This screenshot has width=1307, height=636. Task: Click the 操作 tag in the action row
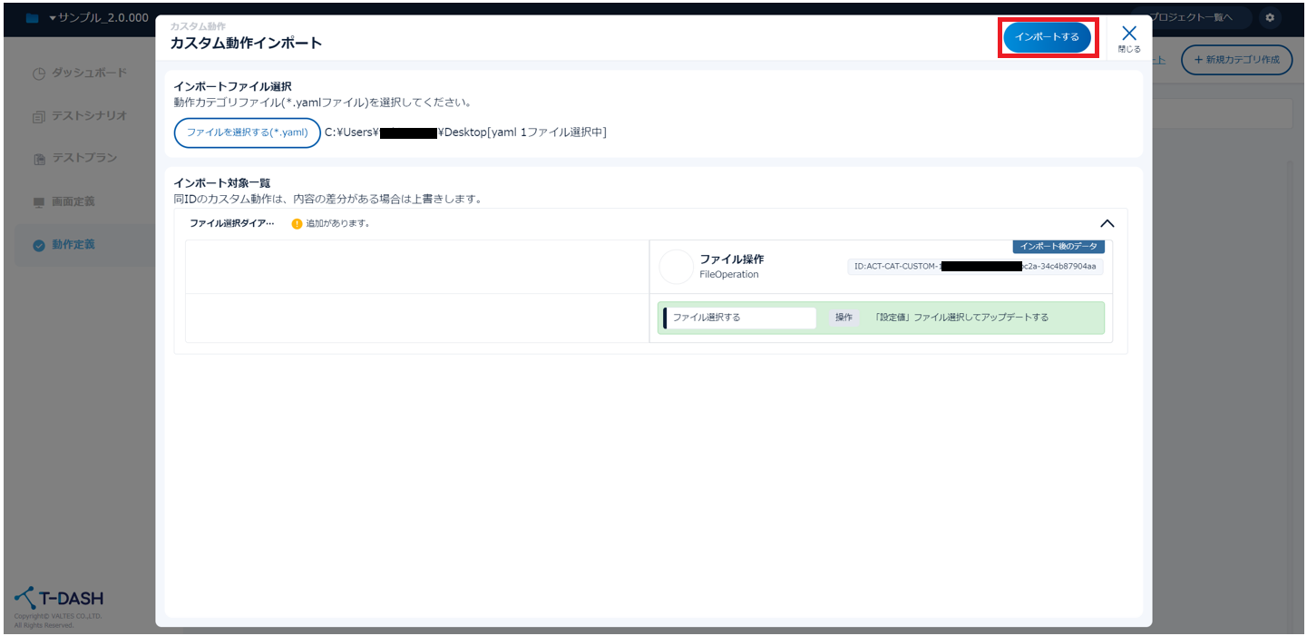[x=844, y=318]
